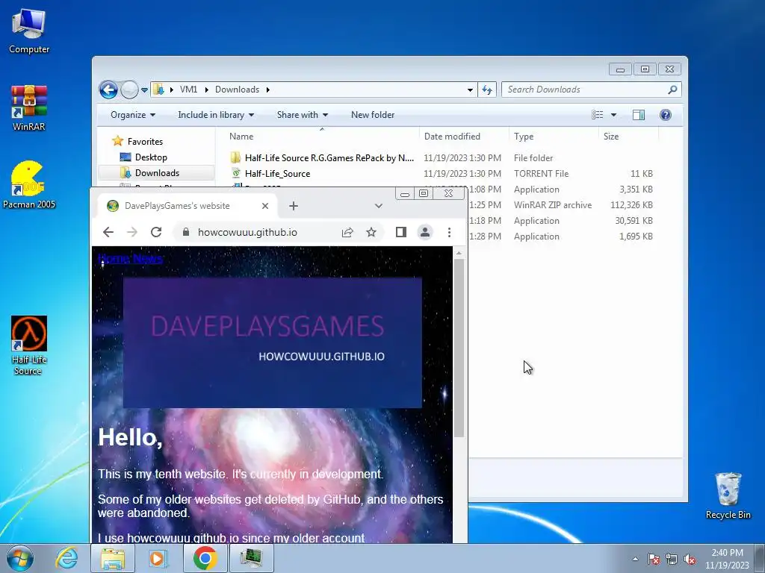Sort by Type column header
The height and width of the screenshot is (573, 765).
(554, 137)
